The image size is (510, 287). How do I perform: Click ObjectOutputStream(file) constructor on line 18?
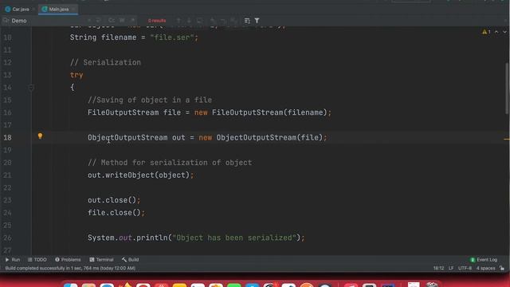[x=269, y=138]
